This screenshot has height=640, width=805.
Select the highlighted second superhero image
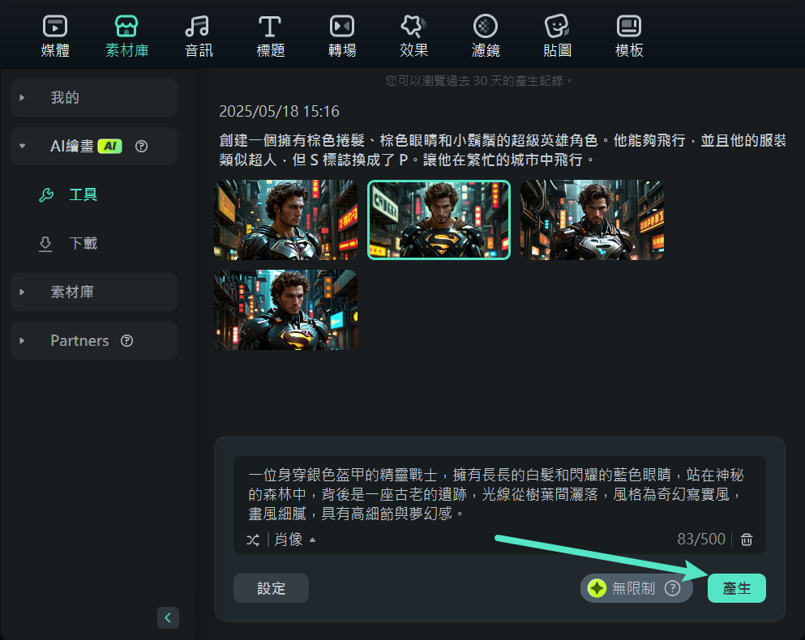click(x=439, y=220)
